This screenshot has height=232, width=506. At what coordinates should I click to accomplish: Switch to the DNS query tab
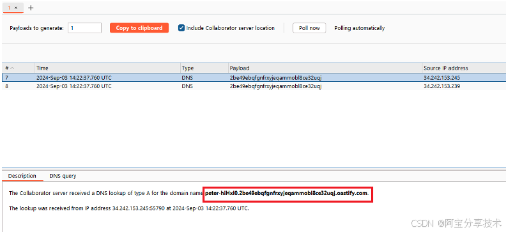click(x=63, y=176)
